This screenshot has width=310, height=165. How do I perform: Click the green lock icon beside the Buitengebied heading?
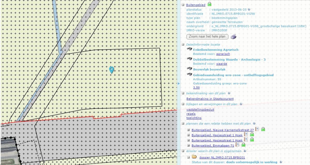pos(210,4)
